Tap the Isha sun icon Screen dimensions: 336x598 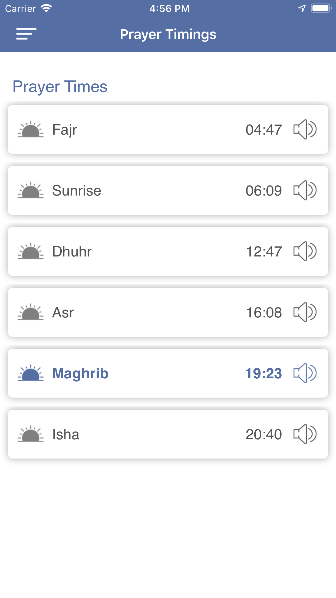tap(31, 434)
